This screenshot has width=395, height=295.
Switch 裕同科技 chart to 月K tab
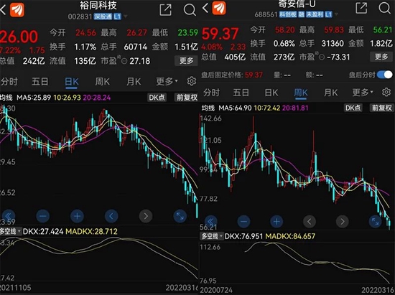tap(134, 82)
